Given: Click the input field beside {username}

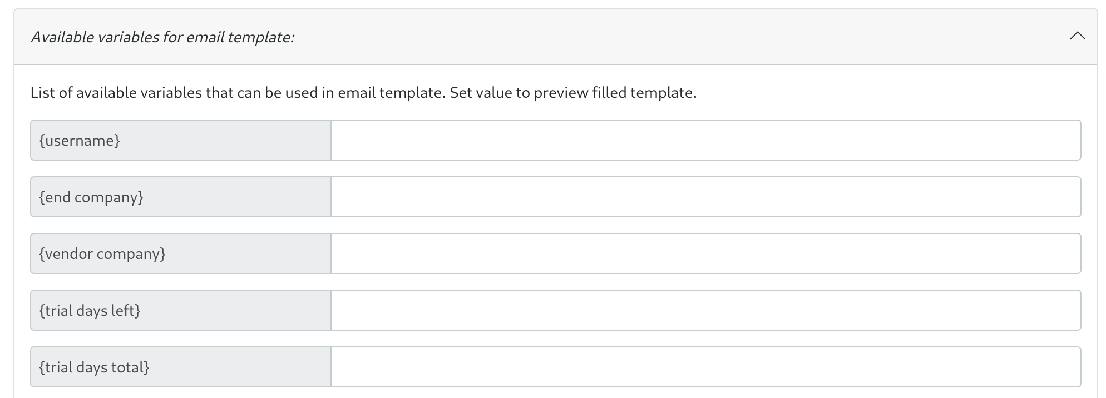Looking at the screenshot, I should point(705,141).
